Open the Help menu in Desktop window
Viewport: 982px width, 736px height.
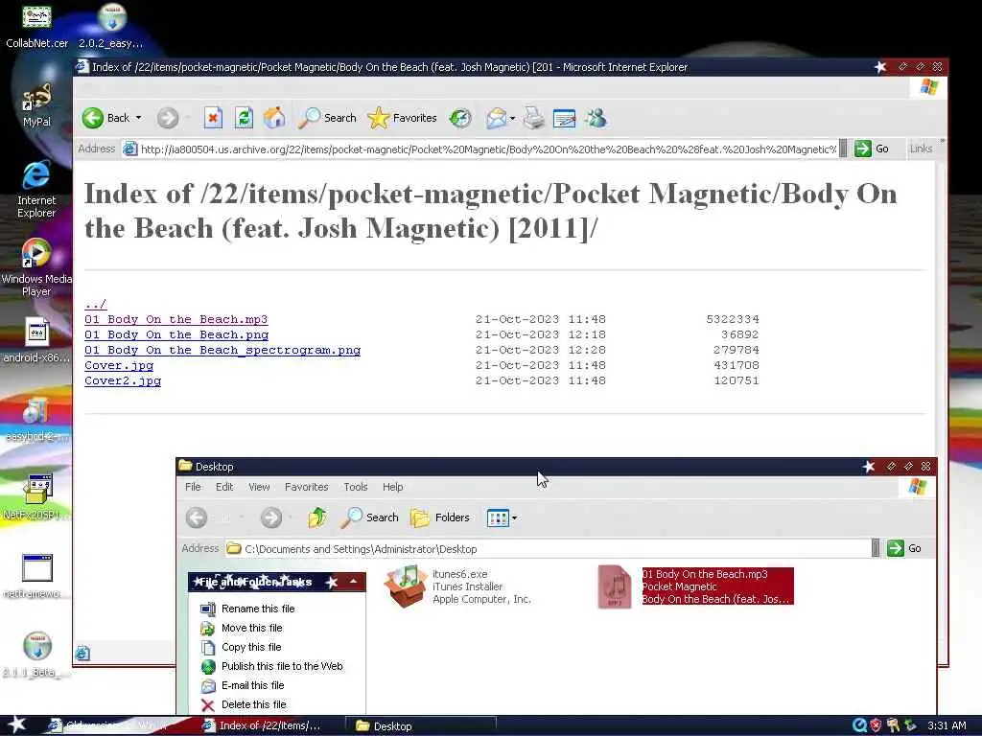click(x=392, y=487)
